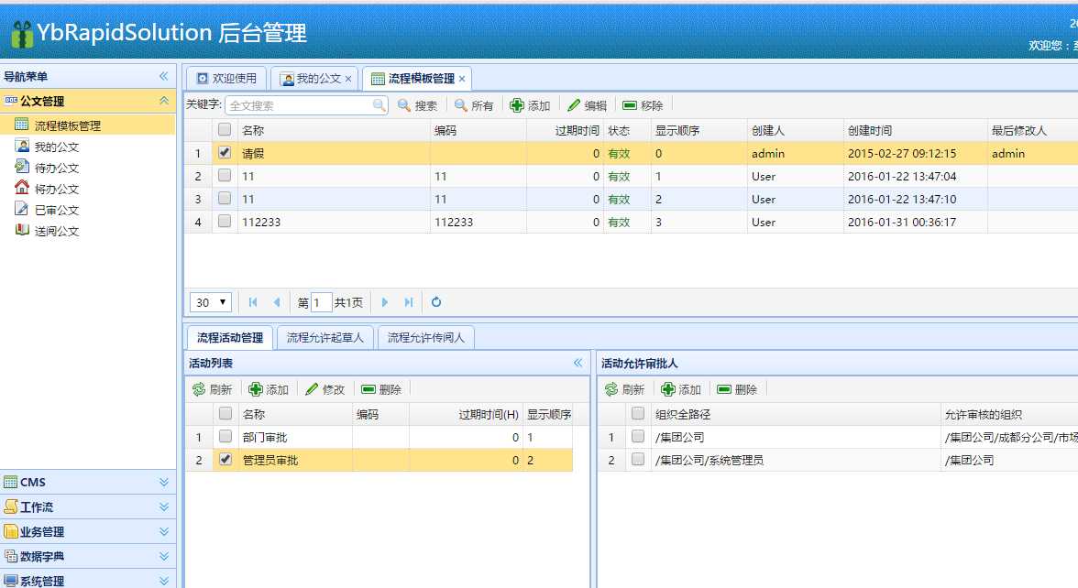Check the 部门审批 row checkbox
Screen dimensions: 1078x588
point(225,436)
